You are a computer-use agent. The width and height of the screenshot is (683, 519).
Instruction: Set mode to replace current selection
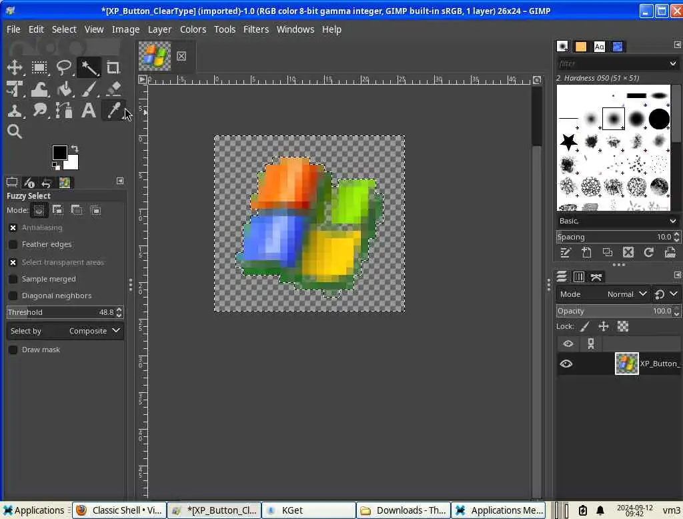pyautogui.click(x=39, y=211)
